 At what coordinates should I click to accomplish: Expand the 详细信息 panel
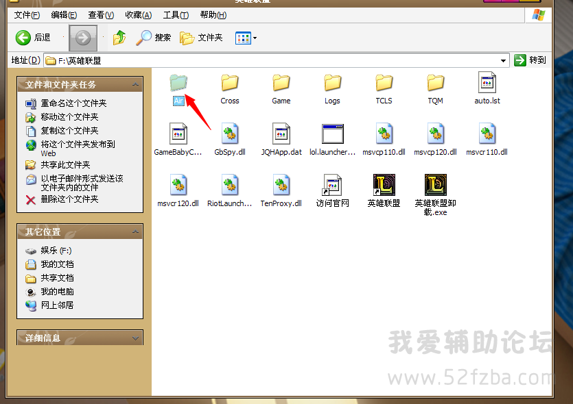pos(136,338)
